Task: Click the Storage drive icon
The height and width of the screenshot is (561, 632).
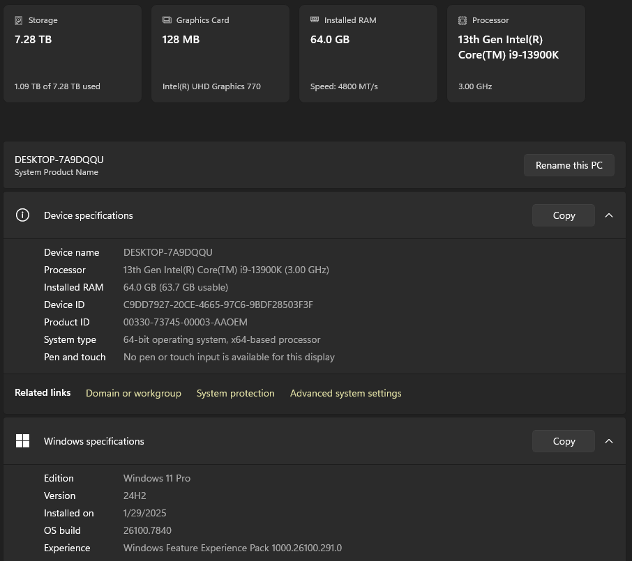Action: click(18, 21)
